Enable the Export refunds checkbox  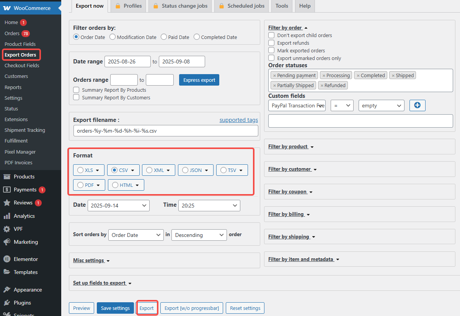coord(271,43)
